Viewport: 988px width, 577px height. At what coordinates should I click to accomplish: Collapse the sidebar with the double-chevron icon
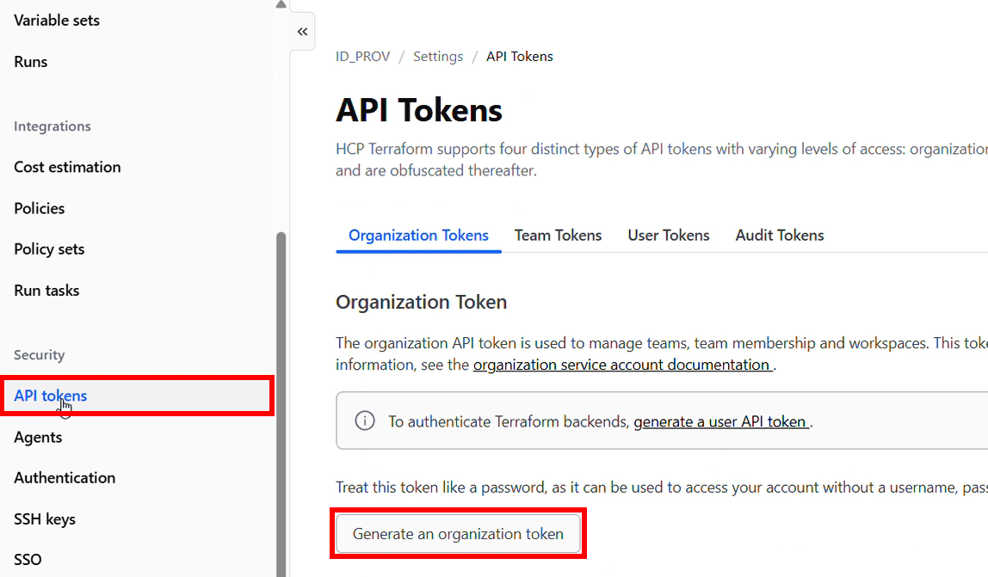[x=302, y=32]
